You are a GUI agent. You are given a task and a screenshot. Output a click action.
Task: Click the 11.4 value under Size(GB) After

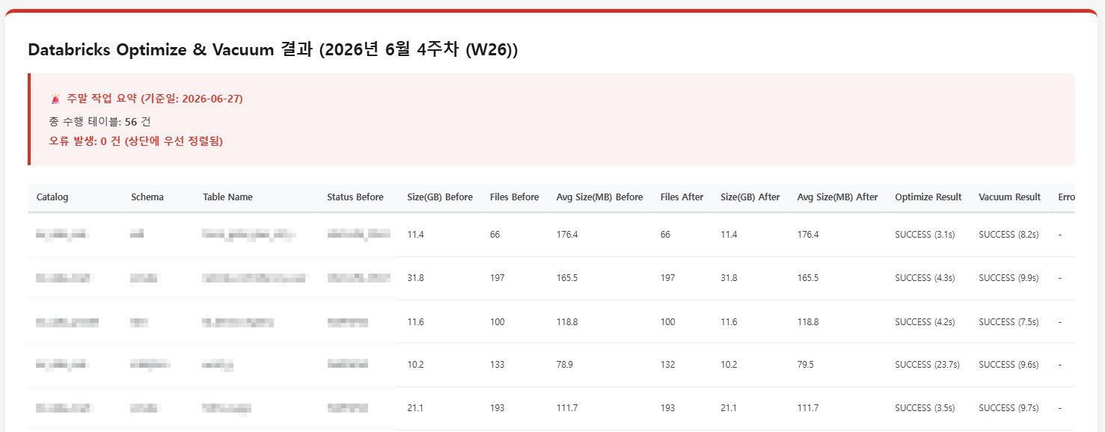(x=729, y=235)
